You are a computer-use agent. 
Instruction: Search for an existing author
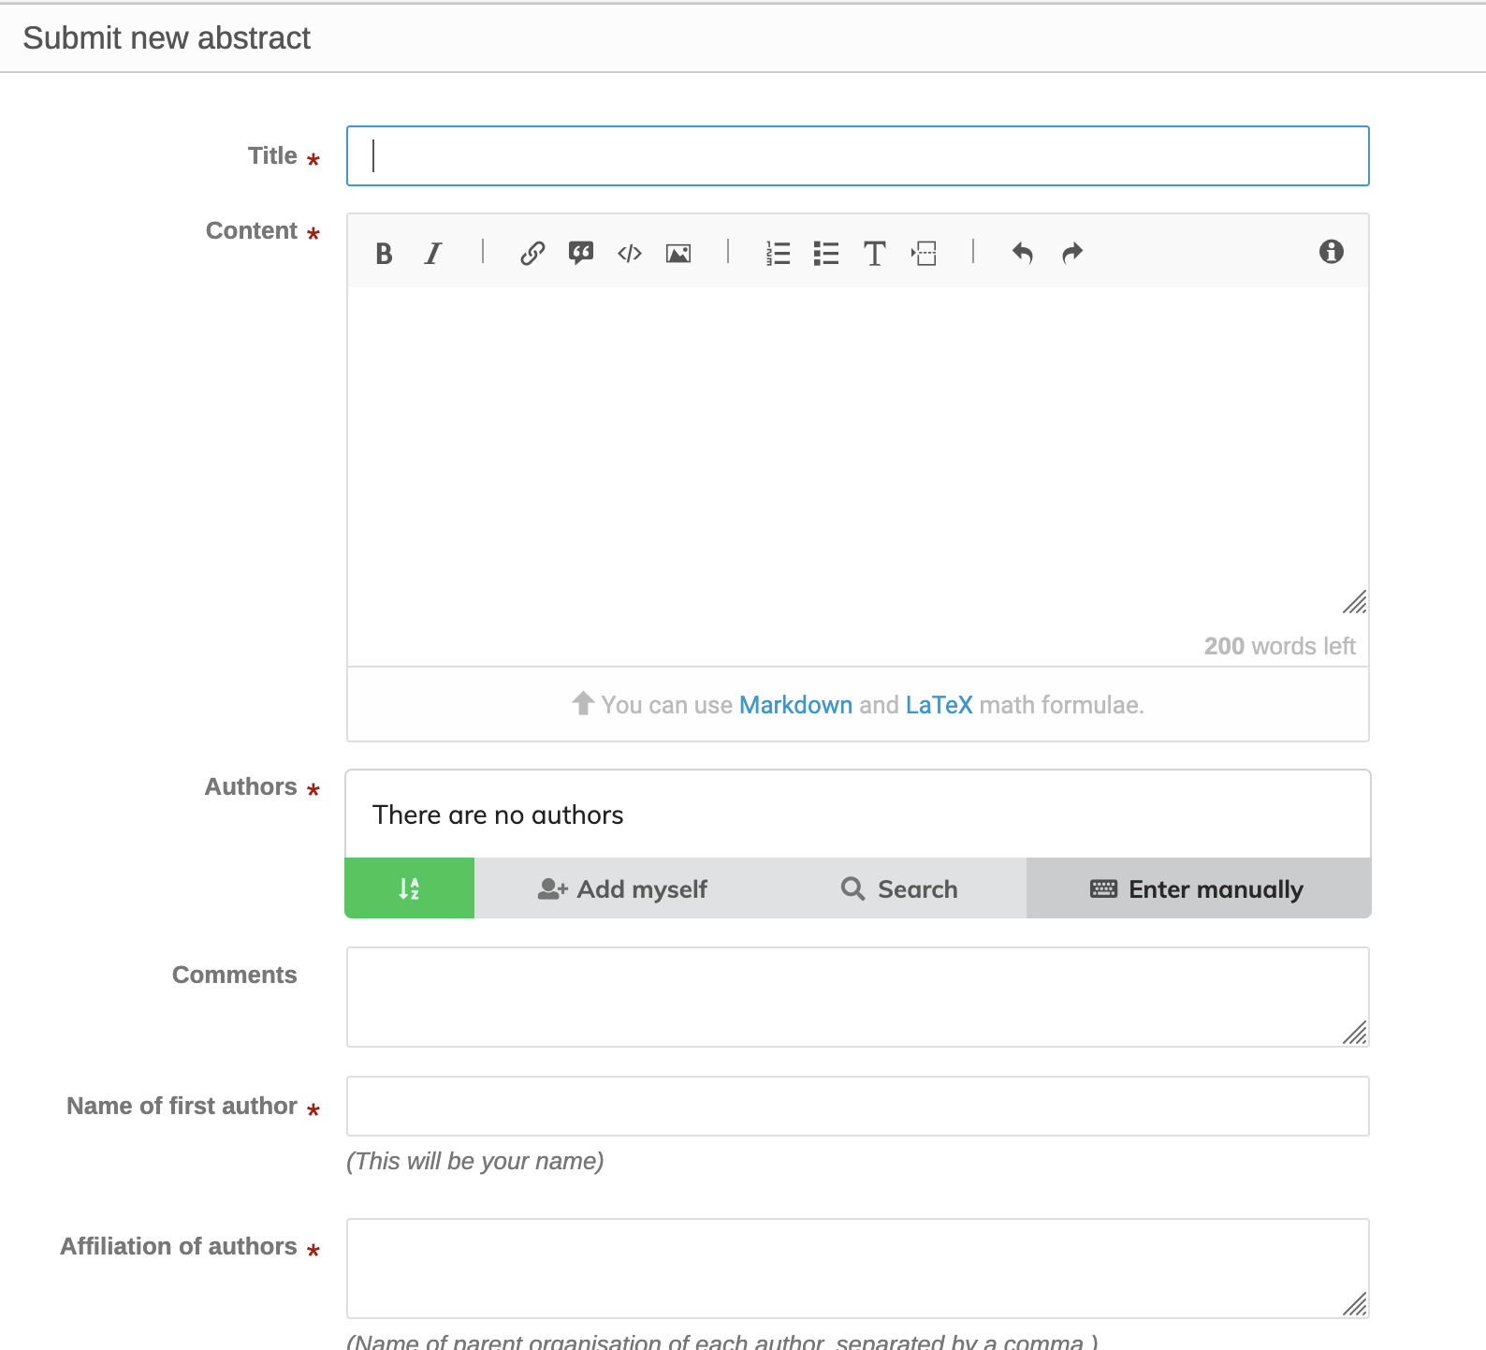pos(899,888)
